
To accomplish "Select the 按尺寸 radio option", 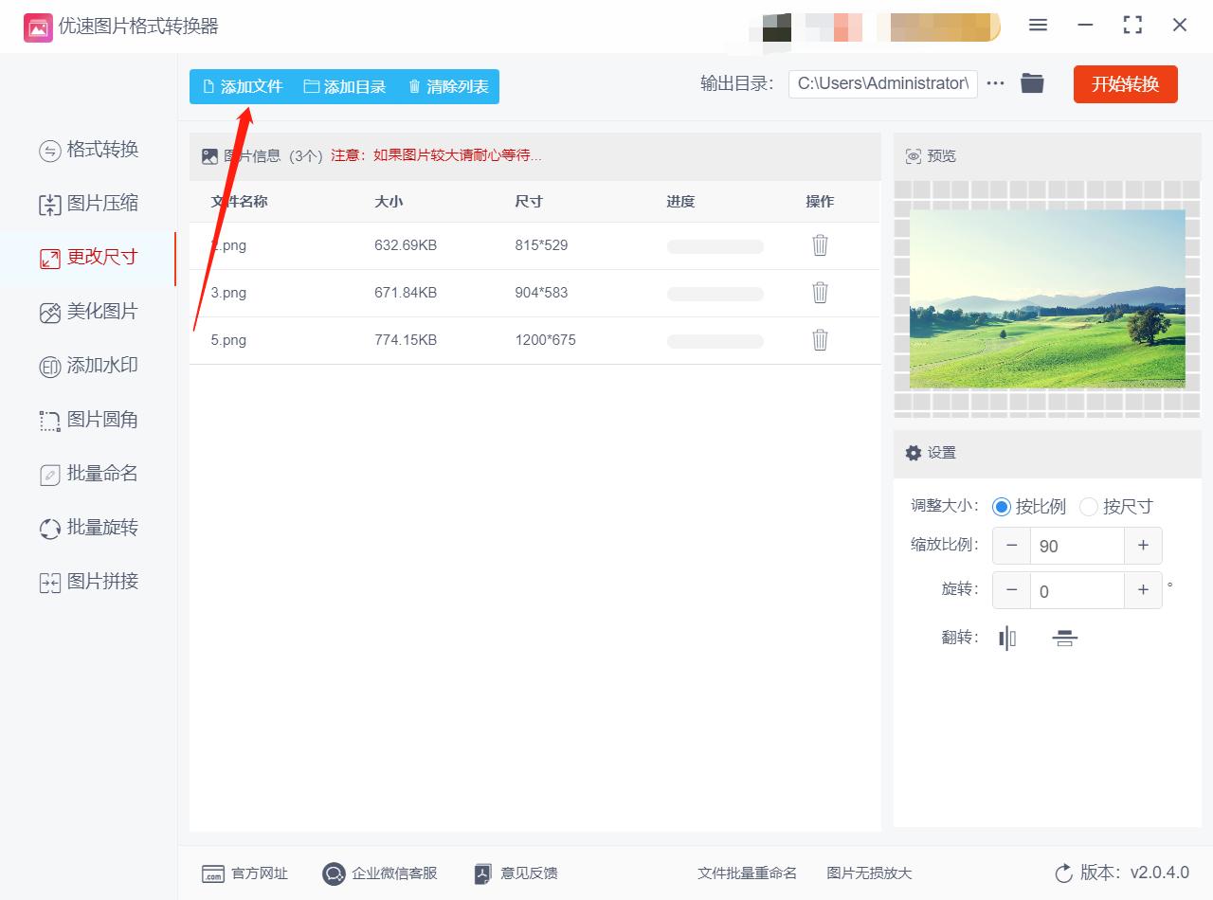I will click(x=1089, y=507).
